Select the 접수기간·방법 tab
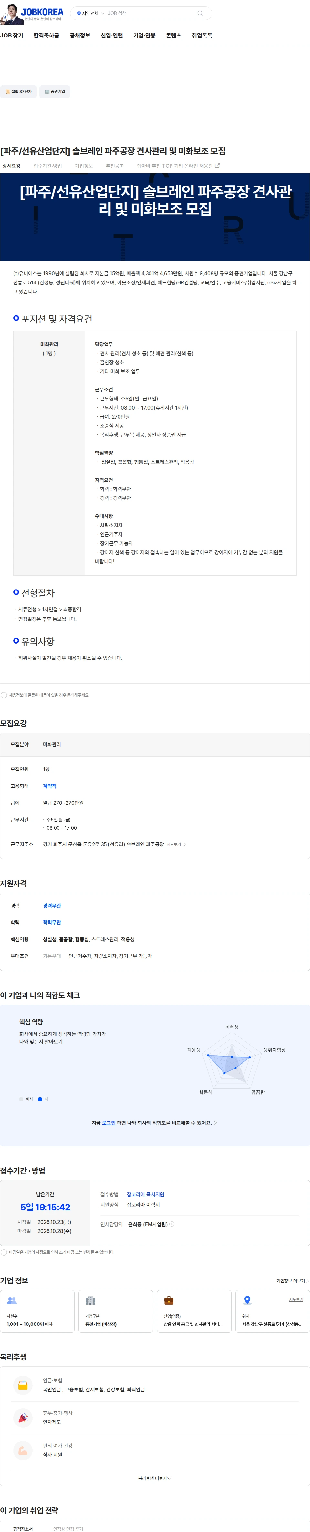Viewport: 310px width, 1532px height. click(x=47, y=166)
